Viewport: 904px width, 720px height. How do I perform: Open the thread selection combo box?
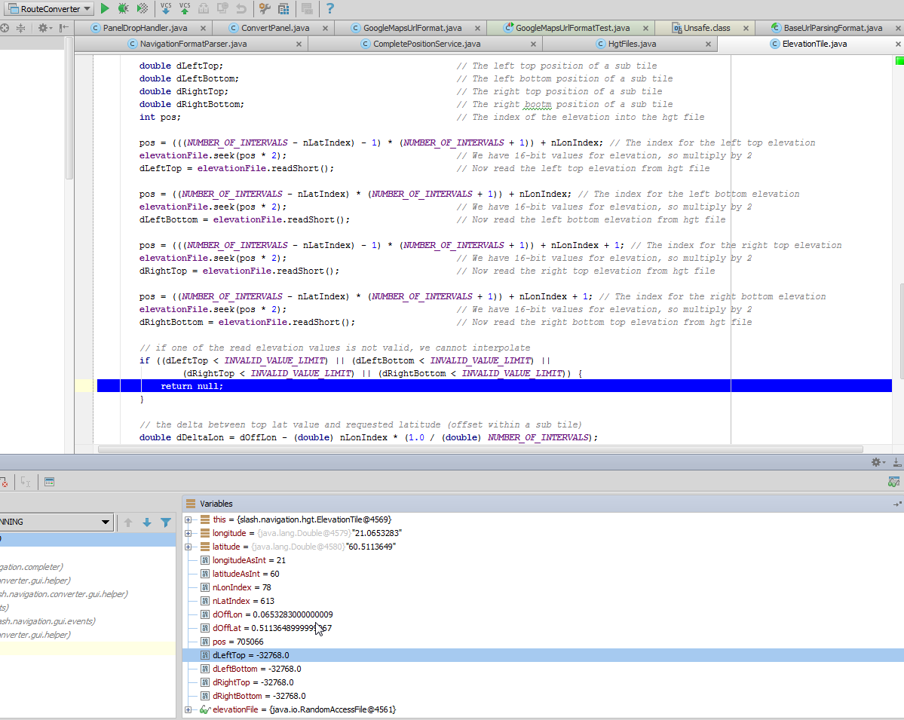point(57,522)
